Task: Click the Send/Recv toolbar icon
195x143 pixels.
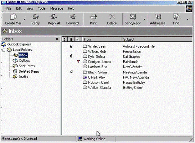Action: pos(133,17)
